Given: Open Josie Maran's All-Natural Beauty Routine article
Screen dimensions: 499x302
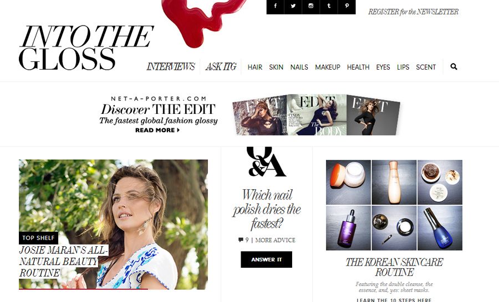Looking at the screenshot, I should pyautogui.click(x=64, y=262).
